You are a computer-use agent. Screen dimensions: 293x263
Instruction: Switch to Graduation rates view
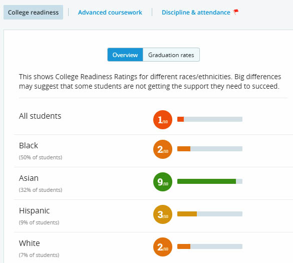[171, 55]
